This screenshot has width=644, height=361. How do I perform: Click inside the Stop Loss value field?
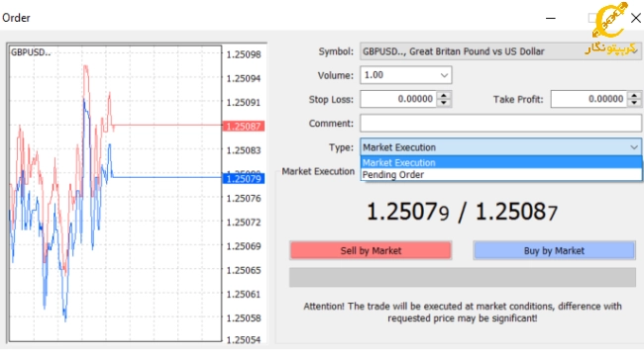tap(398, 99)
